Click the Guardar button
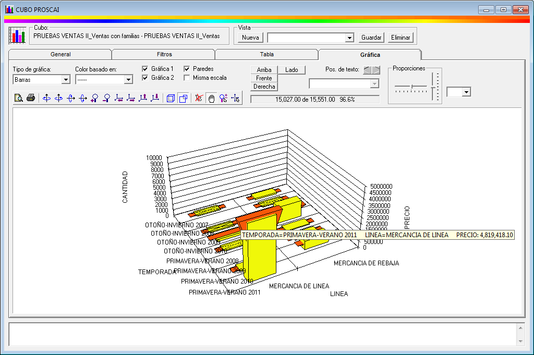534x355 pixels. coord(371,38)
